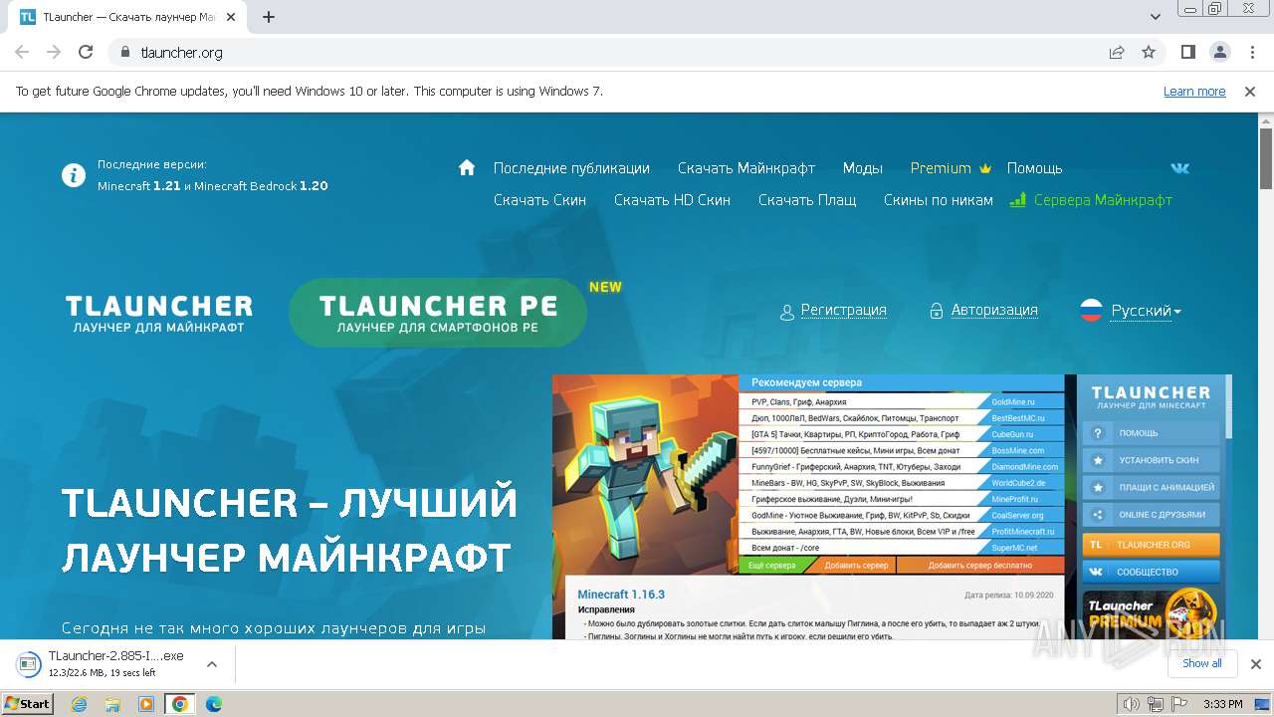Click the browser forward arrow

pos(54,52)
